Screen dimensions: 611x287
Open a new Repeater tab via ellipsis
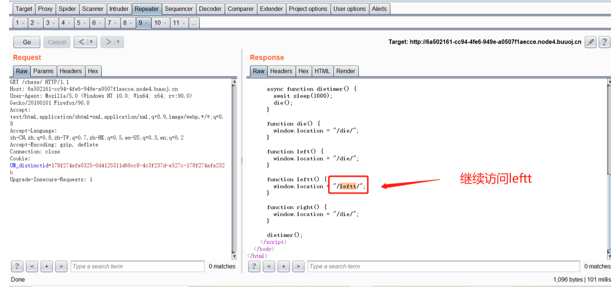[194, 23]
